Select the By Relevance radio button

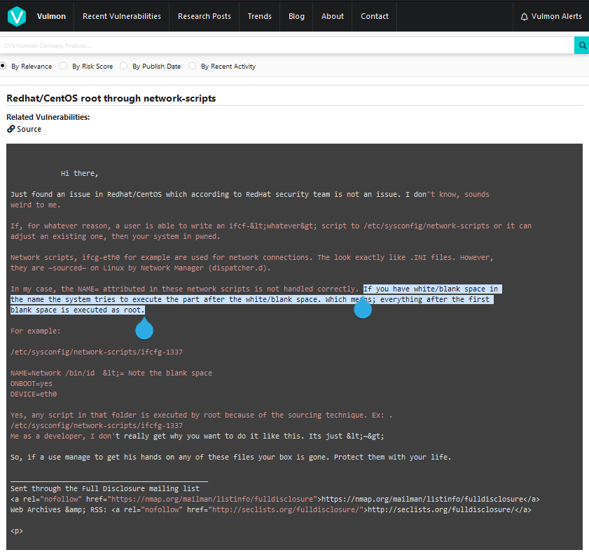(3, 66)
